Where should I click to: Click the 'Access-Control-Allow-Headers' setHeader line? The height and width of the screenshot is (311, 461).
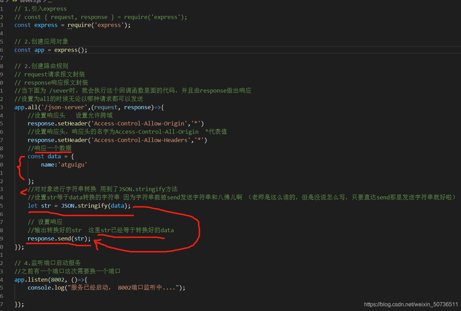(x=117, y=140)
